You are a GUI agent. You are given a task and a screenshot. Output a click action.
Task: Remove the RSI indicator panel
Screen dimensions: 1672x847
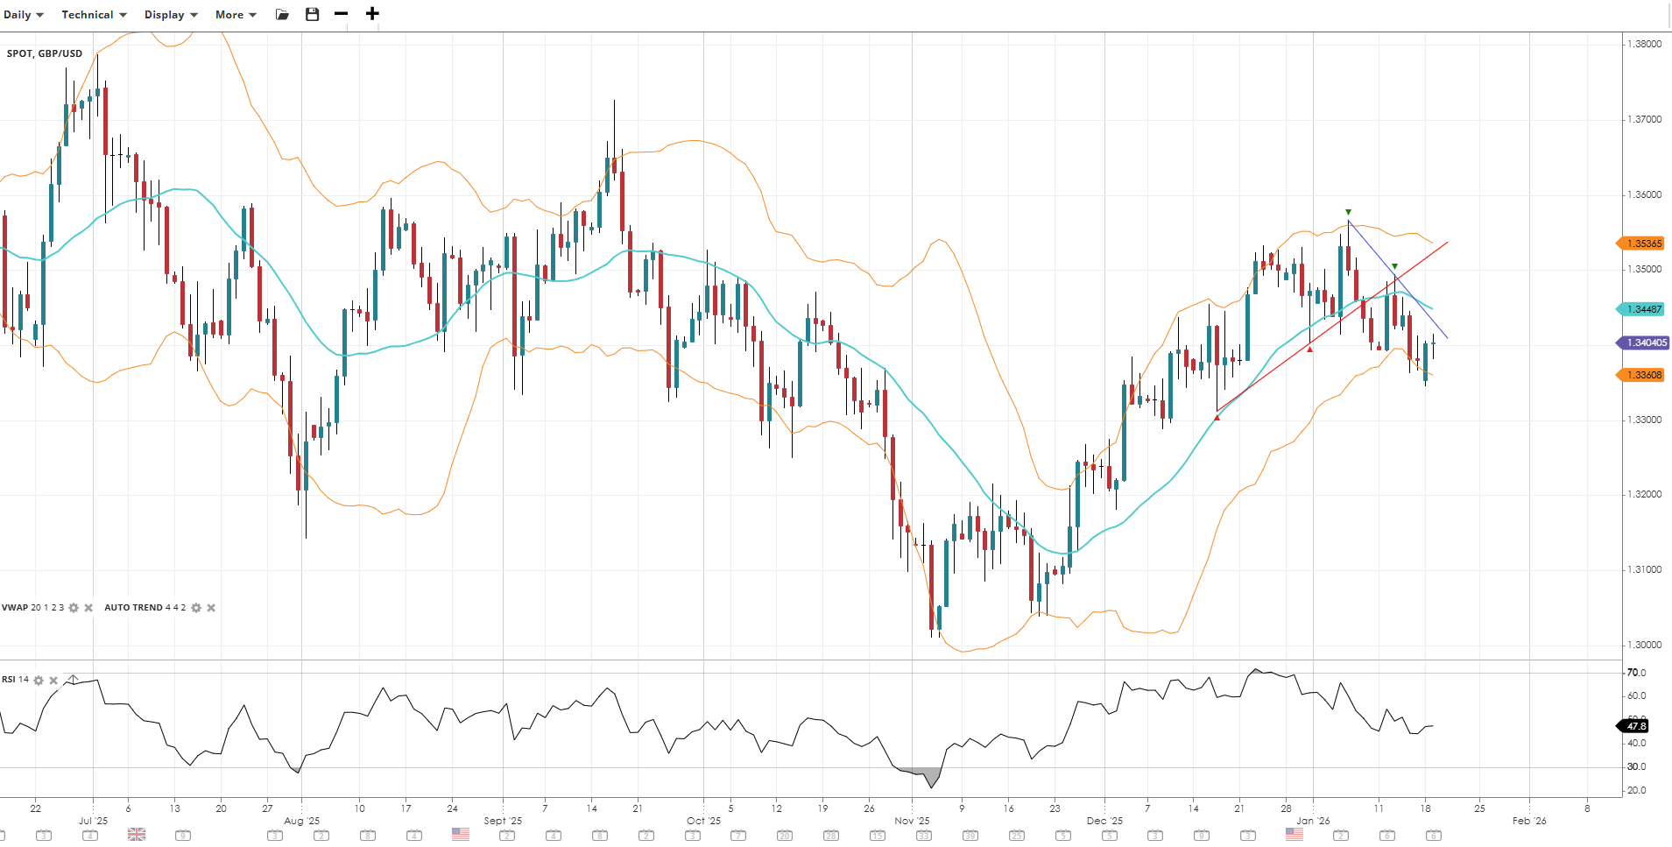pyautogui.click(x=53, y=681)
